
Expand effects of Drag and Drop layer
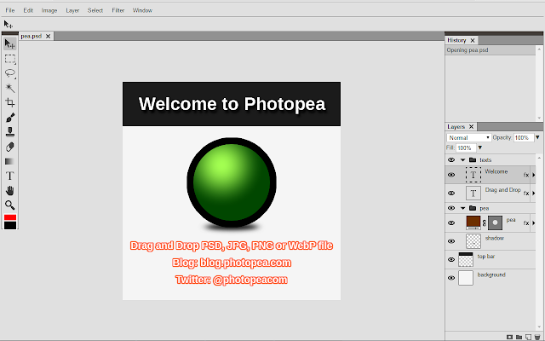(534, 194)
